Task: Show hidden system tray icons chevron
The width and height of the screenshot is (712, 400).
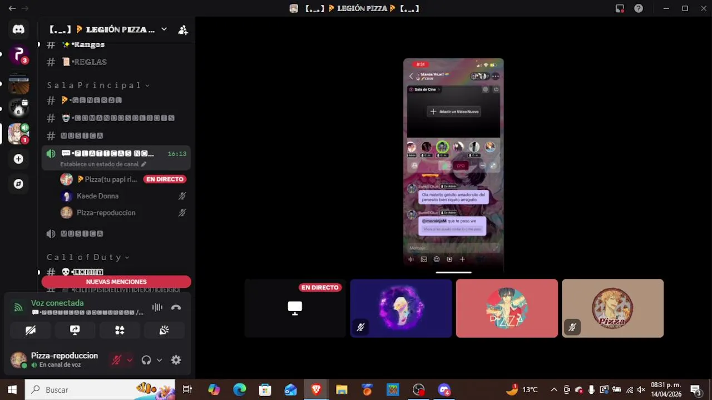Action: pyautogui.click(x=554, y=390)
